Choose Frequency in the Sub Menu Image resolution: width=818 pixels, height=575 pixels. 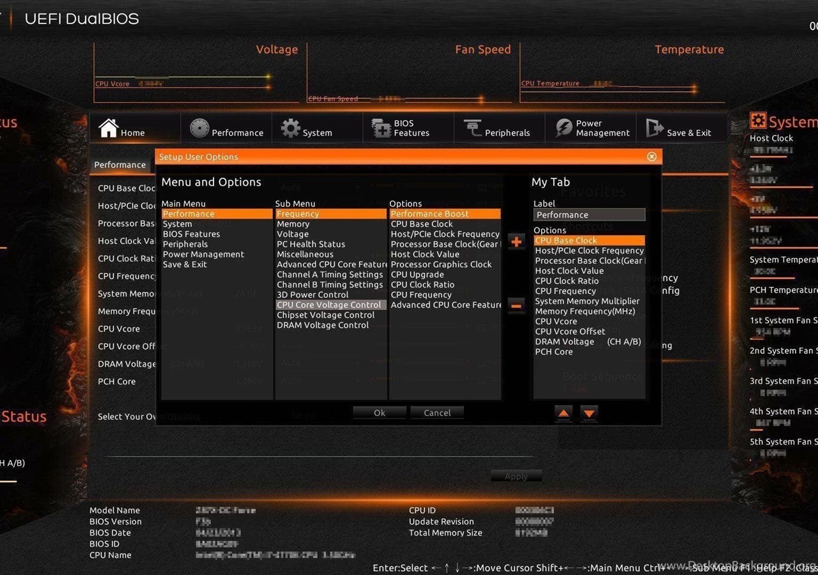pos(331,214)
